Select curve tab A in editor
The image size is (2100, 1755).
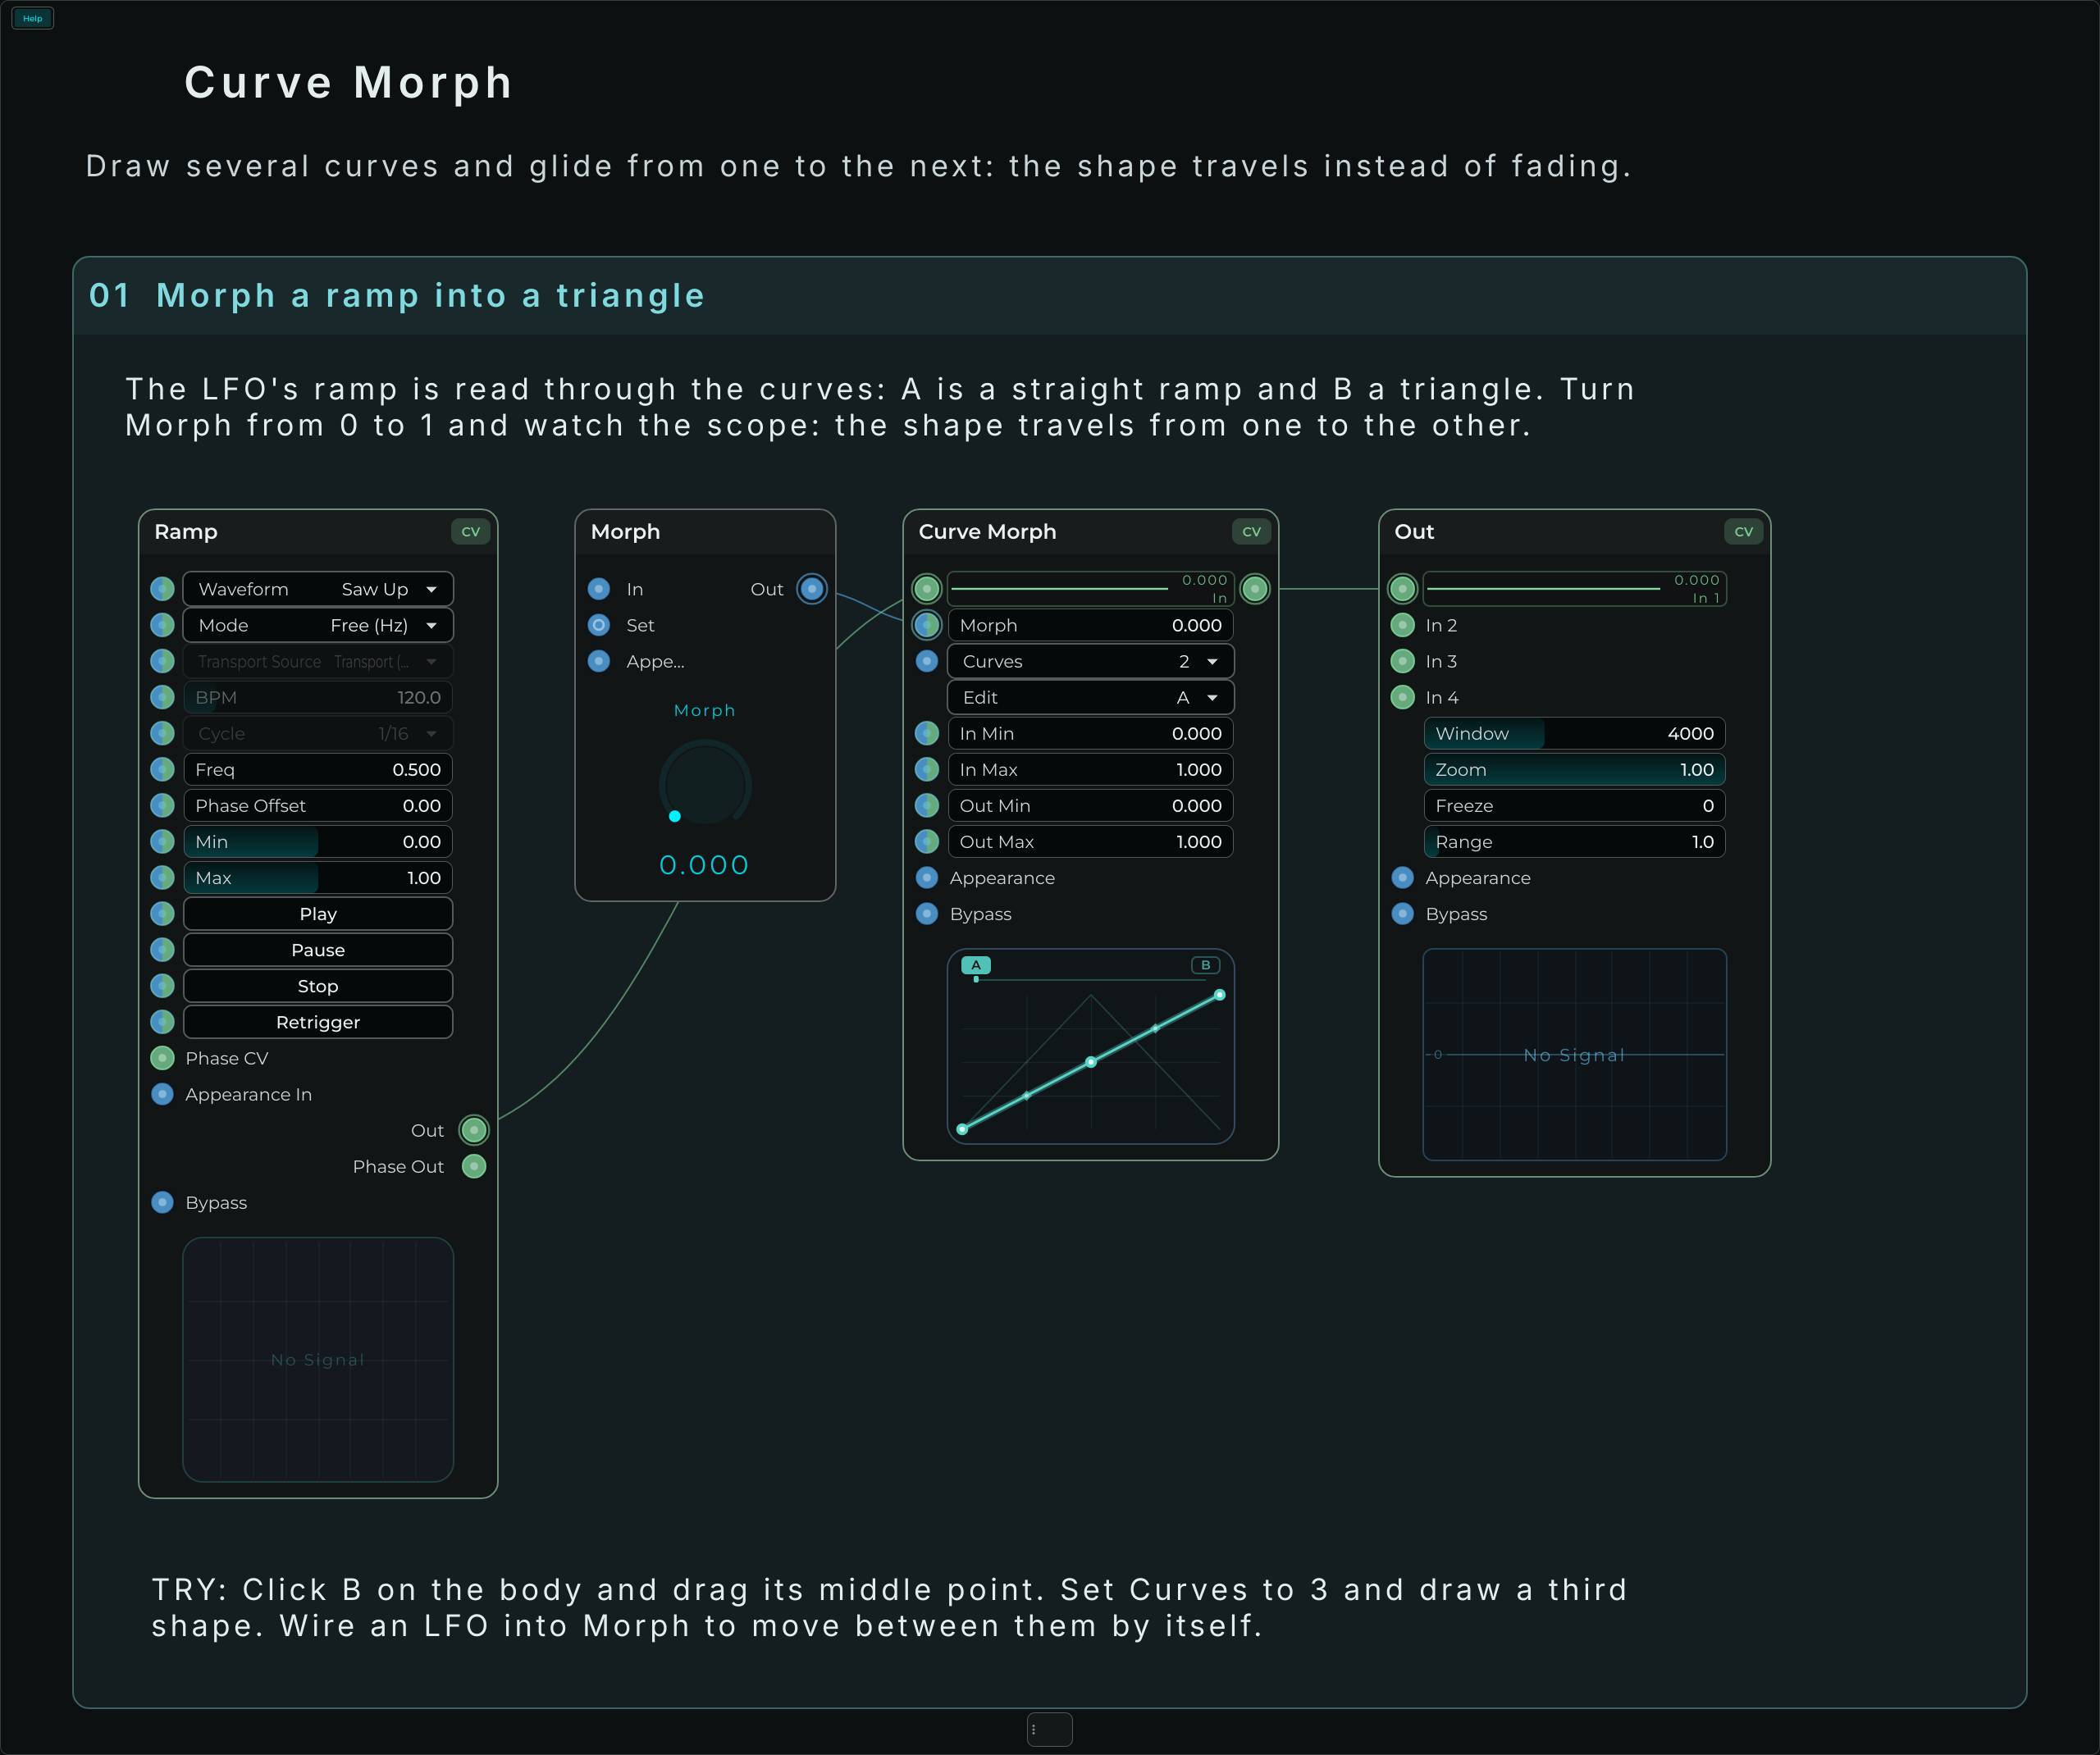[976, 965]
